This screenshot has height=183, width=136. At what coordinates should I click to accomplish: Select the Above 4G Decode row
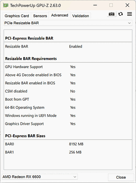pyautogui.click(x=68, y=75)
